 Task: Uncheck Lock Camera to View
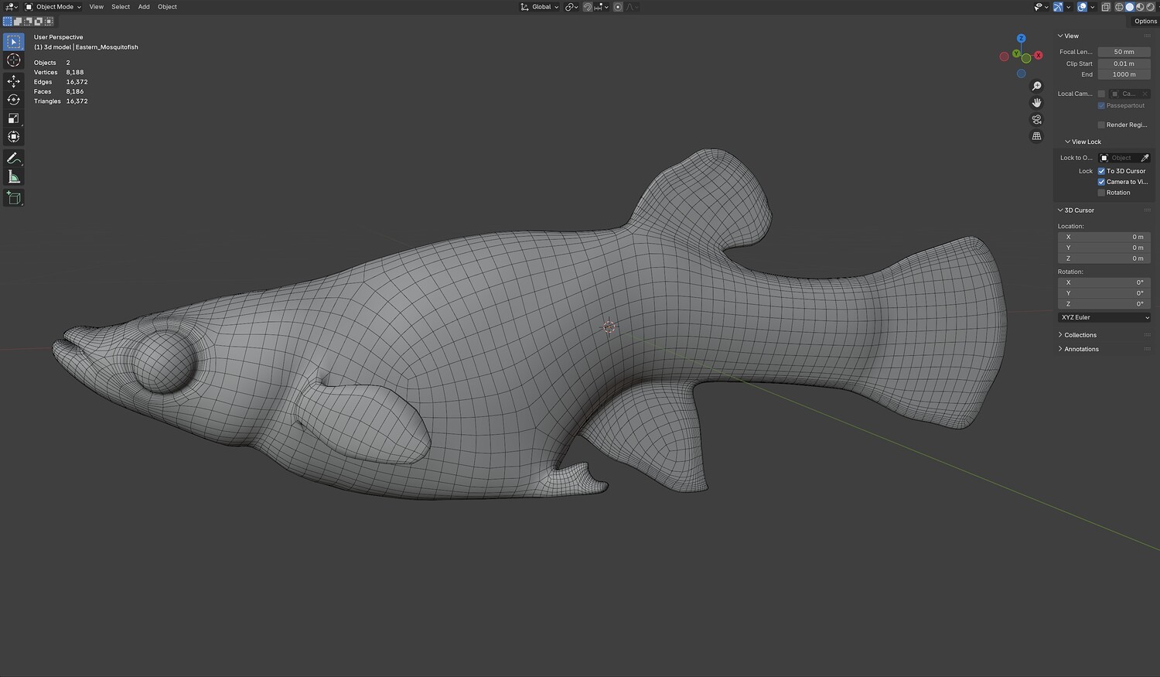[1101, 182]
